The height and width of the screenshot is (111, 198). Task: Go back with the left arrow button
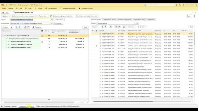[3, 12]
